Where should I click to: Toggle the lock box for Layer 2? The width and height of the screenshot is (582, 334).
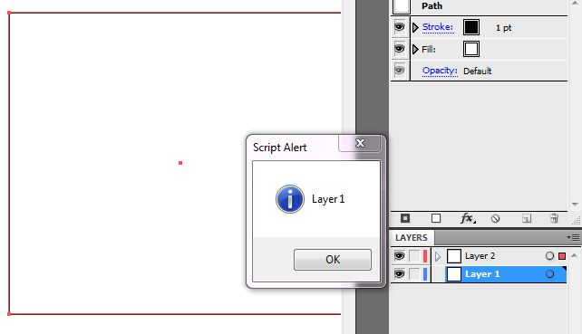414,256
